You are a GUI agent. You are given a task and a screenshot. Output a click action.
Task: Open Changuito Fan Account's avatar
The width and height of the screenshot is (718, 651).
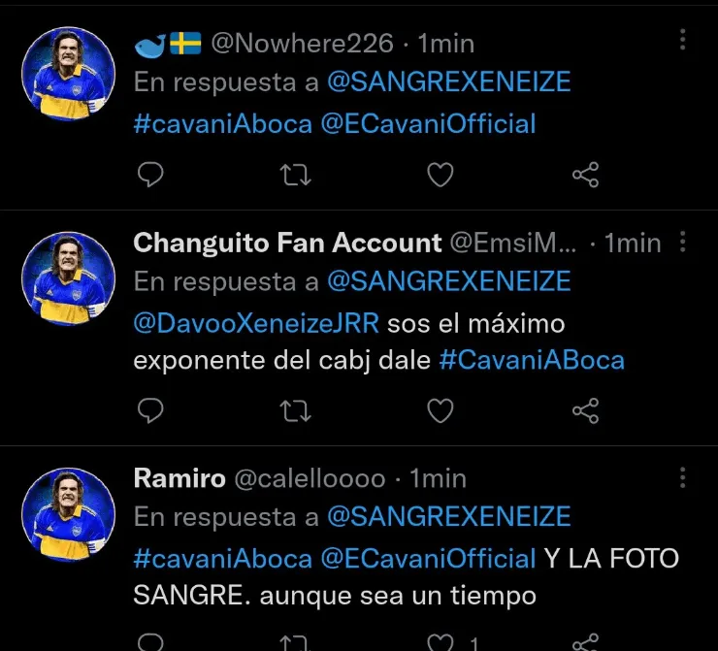pyautogui.click(x=69, y=278)
